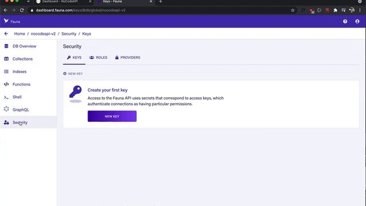Click the plus icon beside NEW KEY
The width and height of the screenshot is (366, 206).
point(65,74)
